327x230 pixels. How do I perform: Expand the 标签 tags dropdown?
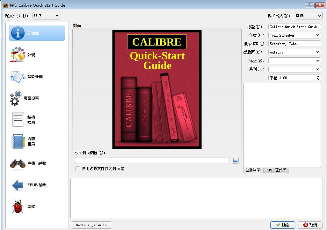pos(317,61)
